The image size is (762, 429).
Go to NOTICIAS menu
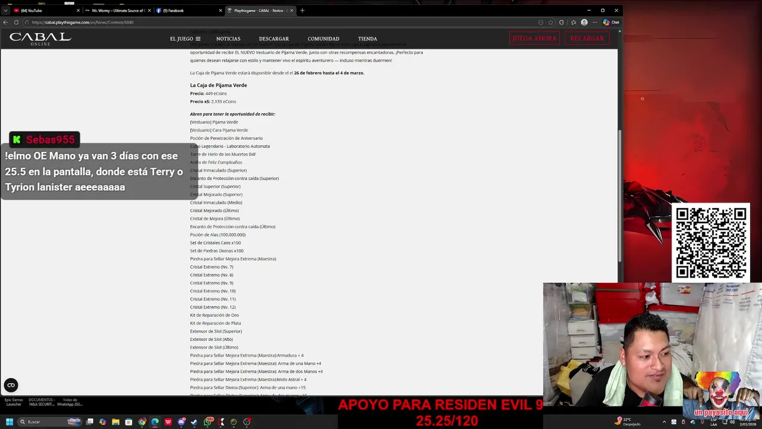228,39
